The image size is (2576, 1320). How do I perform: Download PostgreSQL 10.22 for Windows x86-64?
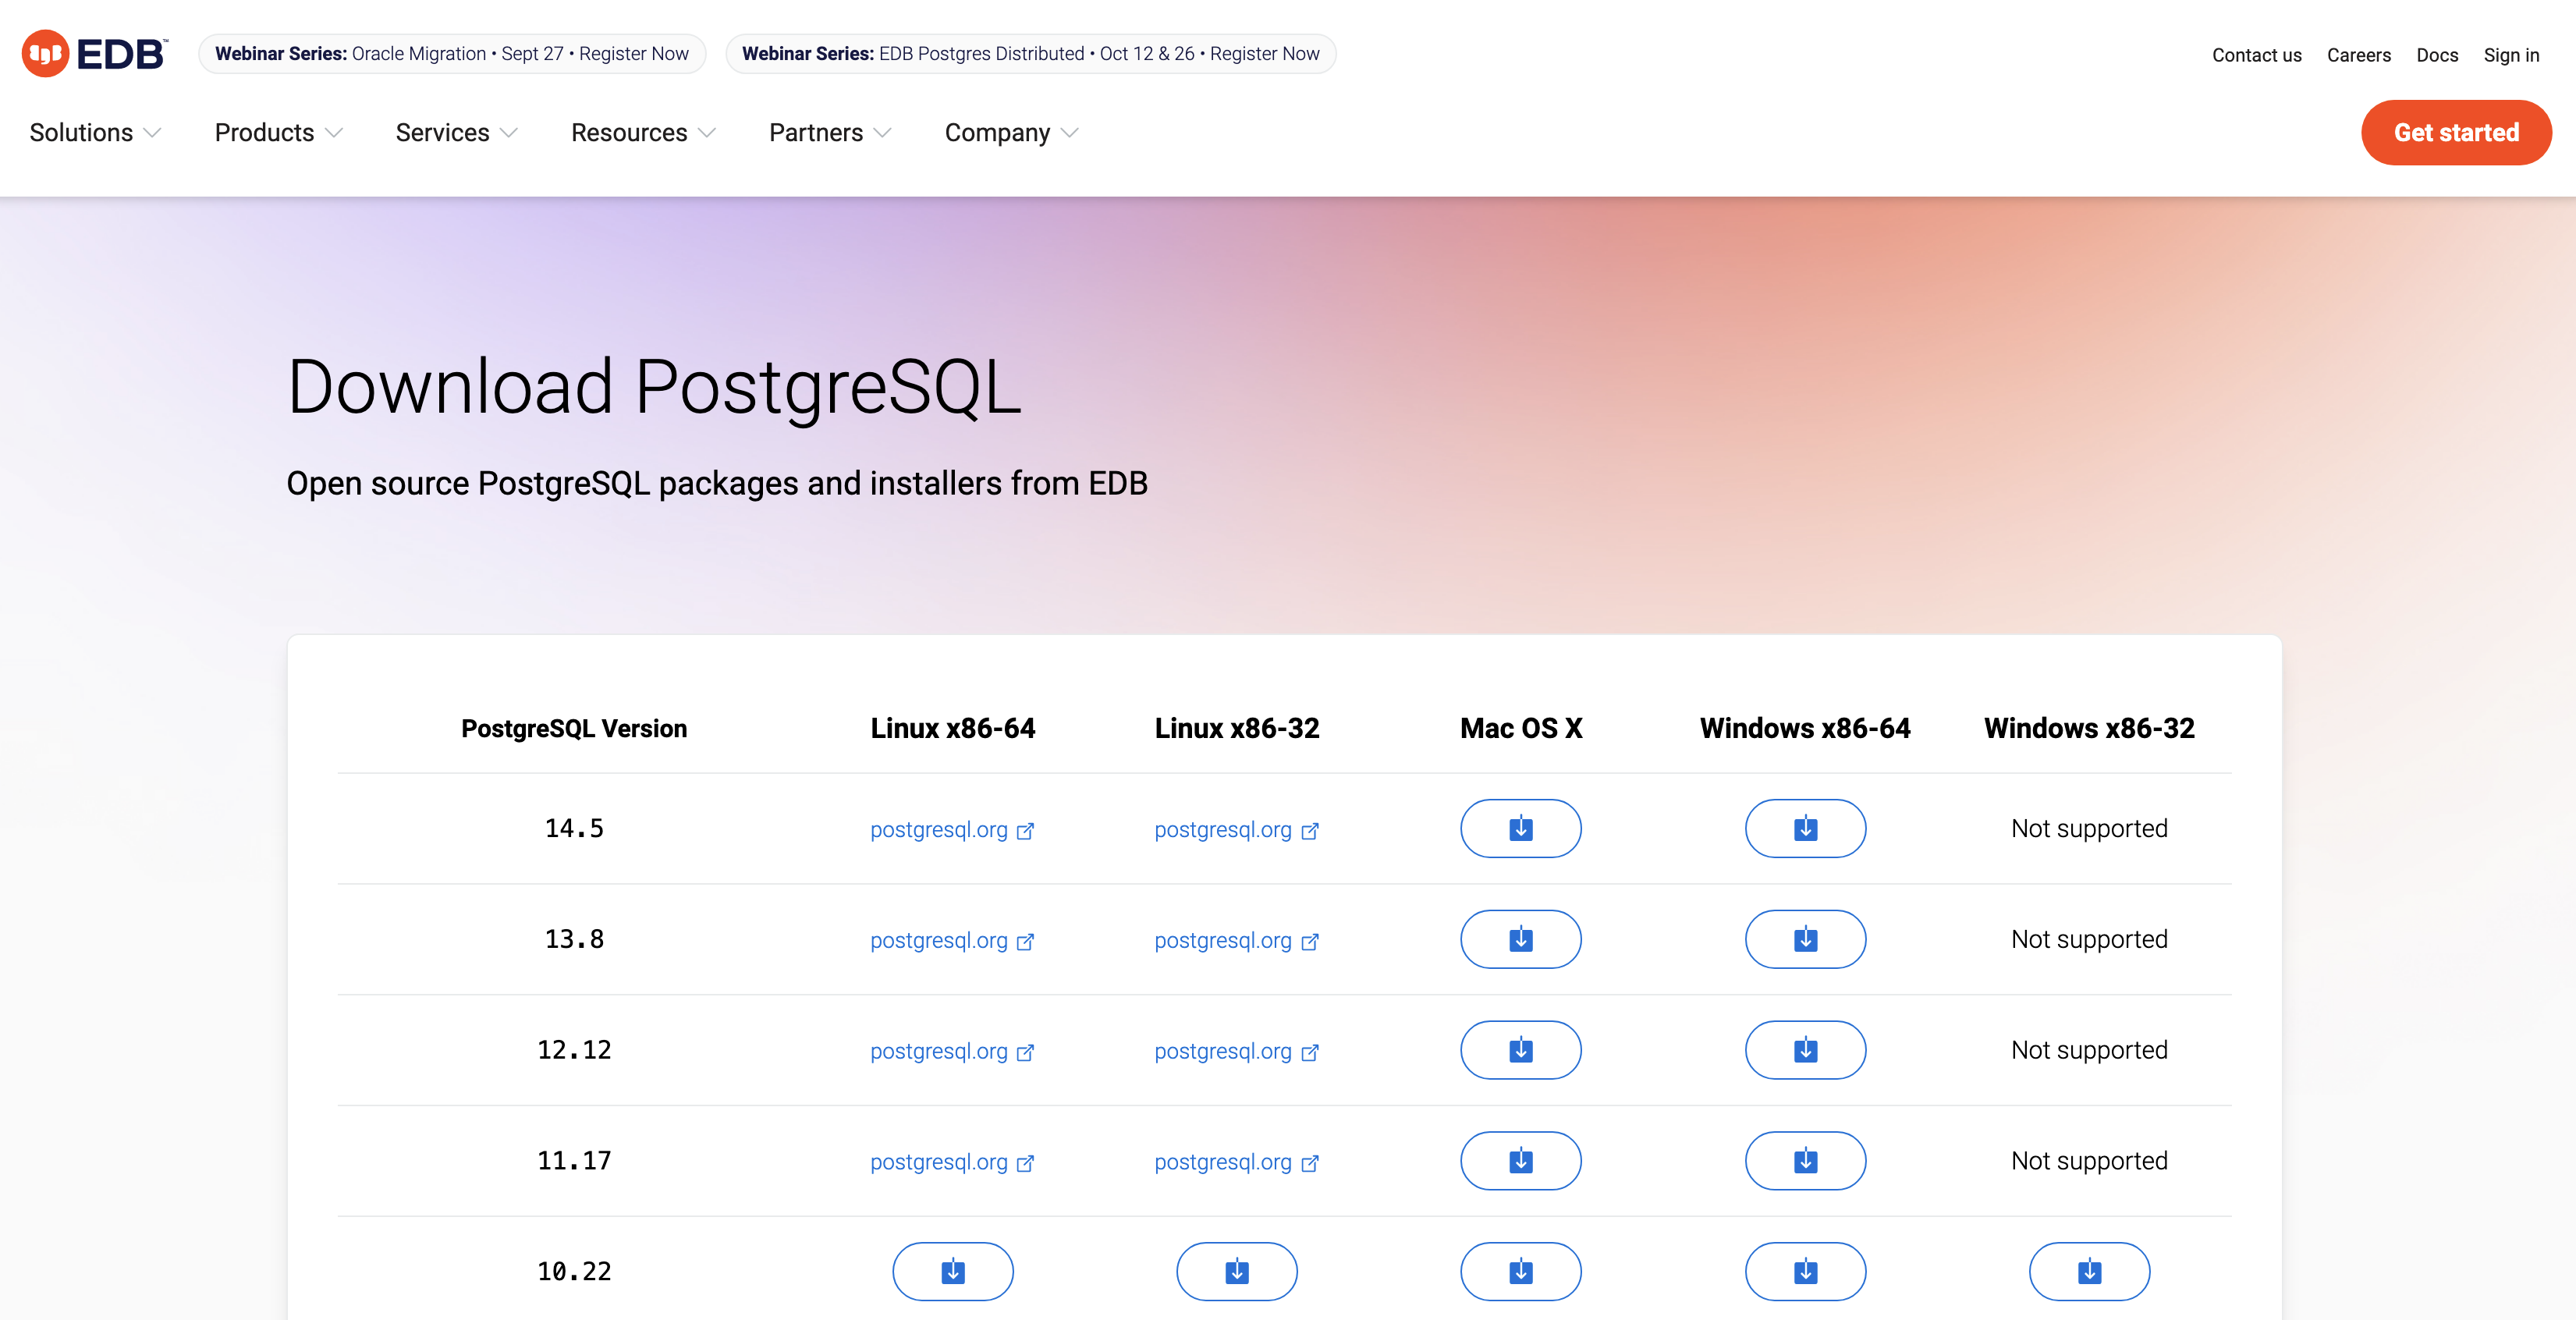(1805, 1271)
